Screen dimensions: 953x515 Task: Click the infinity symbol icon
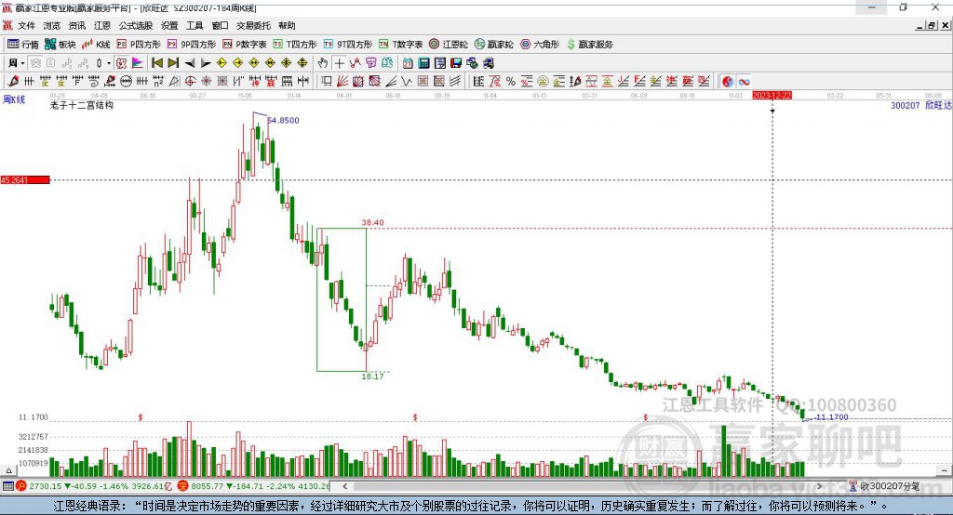[744, 82]
